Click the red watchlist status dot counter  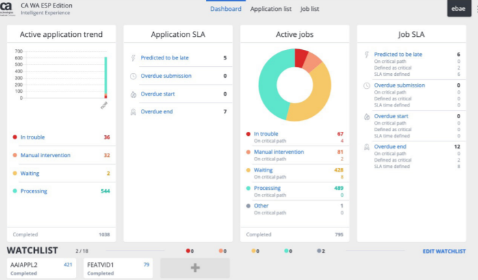coord(189,251)
